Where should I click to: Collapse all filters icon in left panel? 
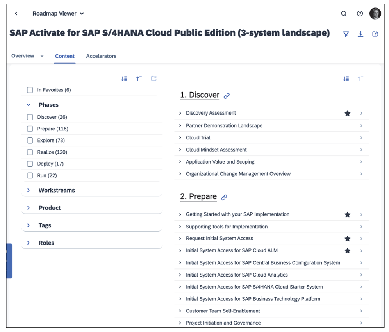(139, 79)
